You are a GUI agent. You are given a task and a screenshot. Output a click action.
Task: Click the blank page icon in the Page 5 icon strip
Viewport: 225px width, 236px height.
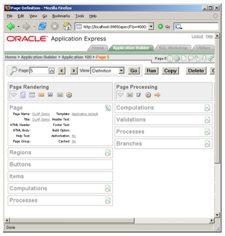coord(184,58)
